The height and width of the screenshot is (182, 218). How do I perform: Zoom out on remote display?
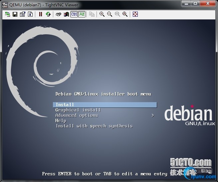pyautogui.click(x=109, y=14)
